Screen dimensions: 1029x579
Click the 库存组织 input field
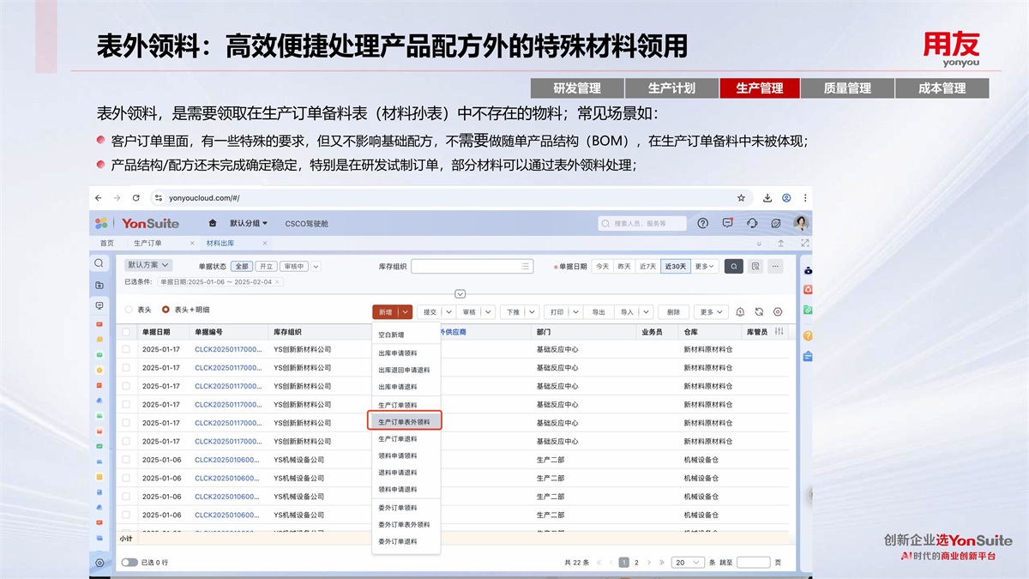(472, 267)
